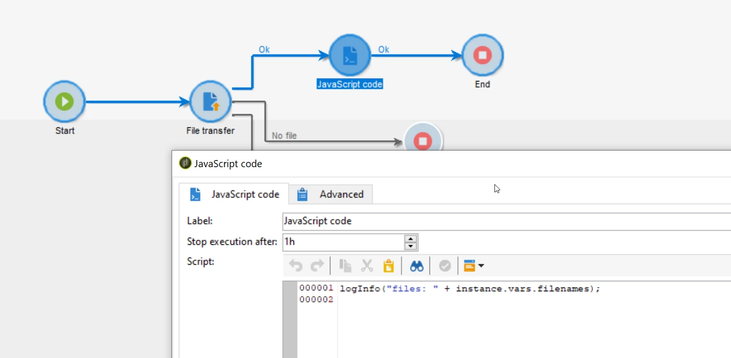The image size is (731, 358).
Task: Click the Copy icon in script toolbar
Action: 345,266
